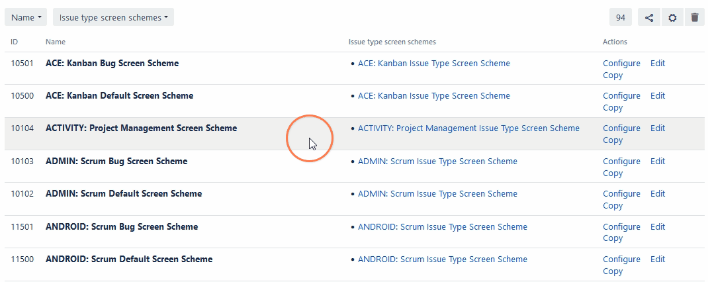Open ACTIVITY: Project Management Issue Type Screen Scheme link
The width and height of the screenshot is (708, 282).
[x=468, y=128]
